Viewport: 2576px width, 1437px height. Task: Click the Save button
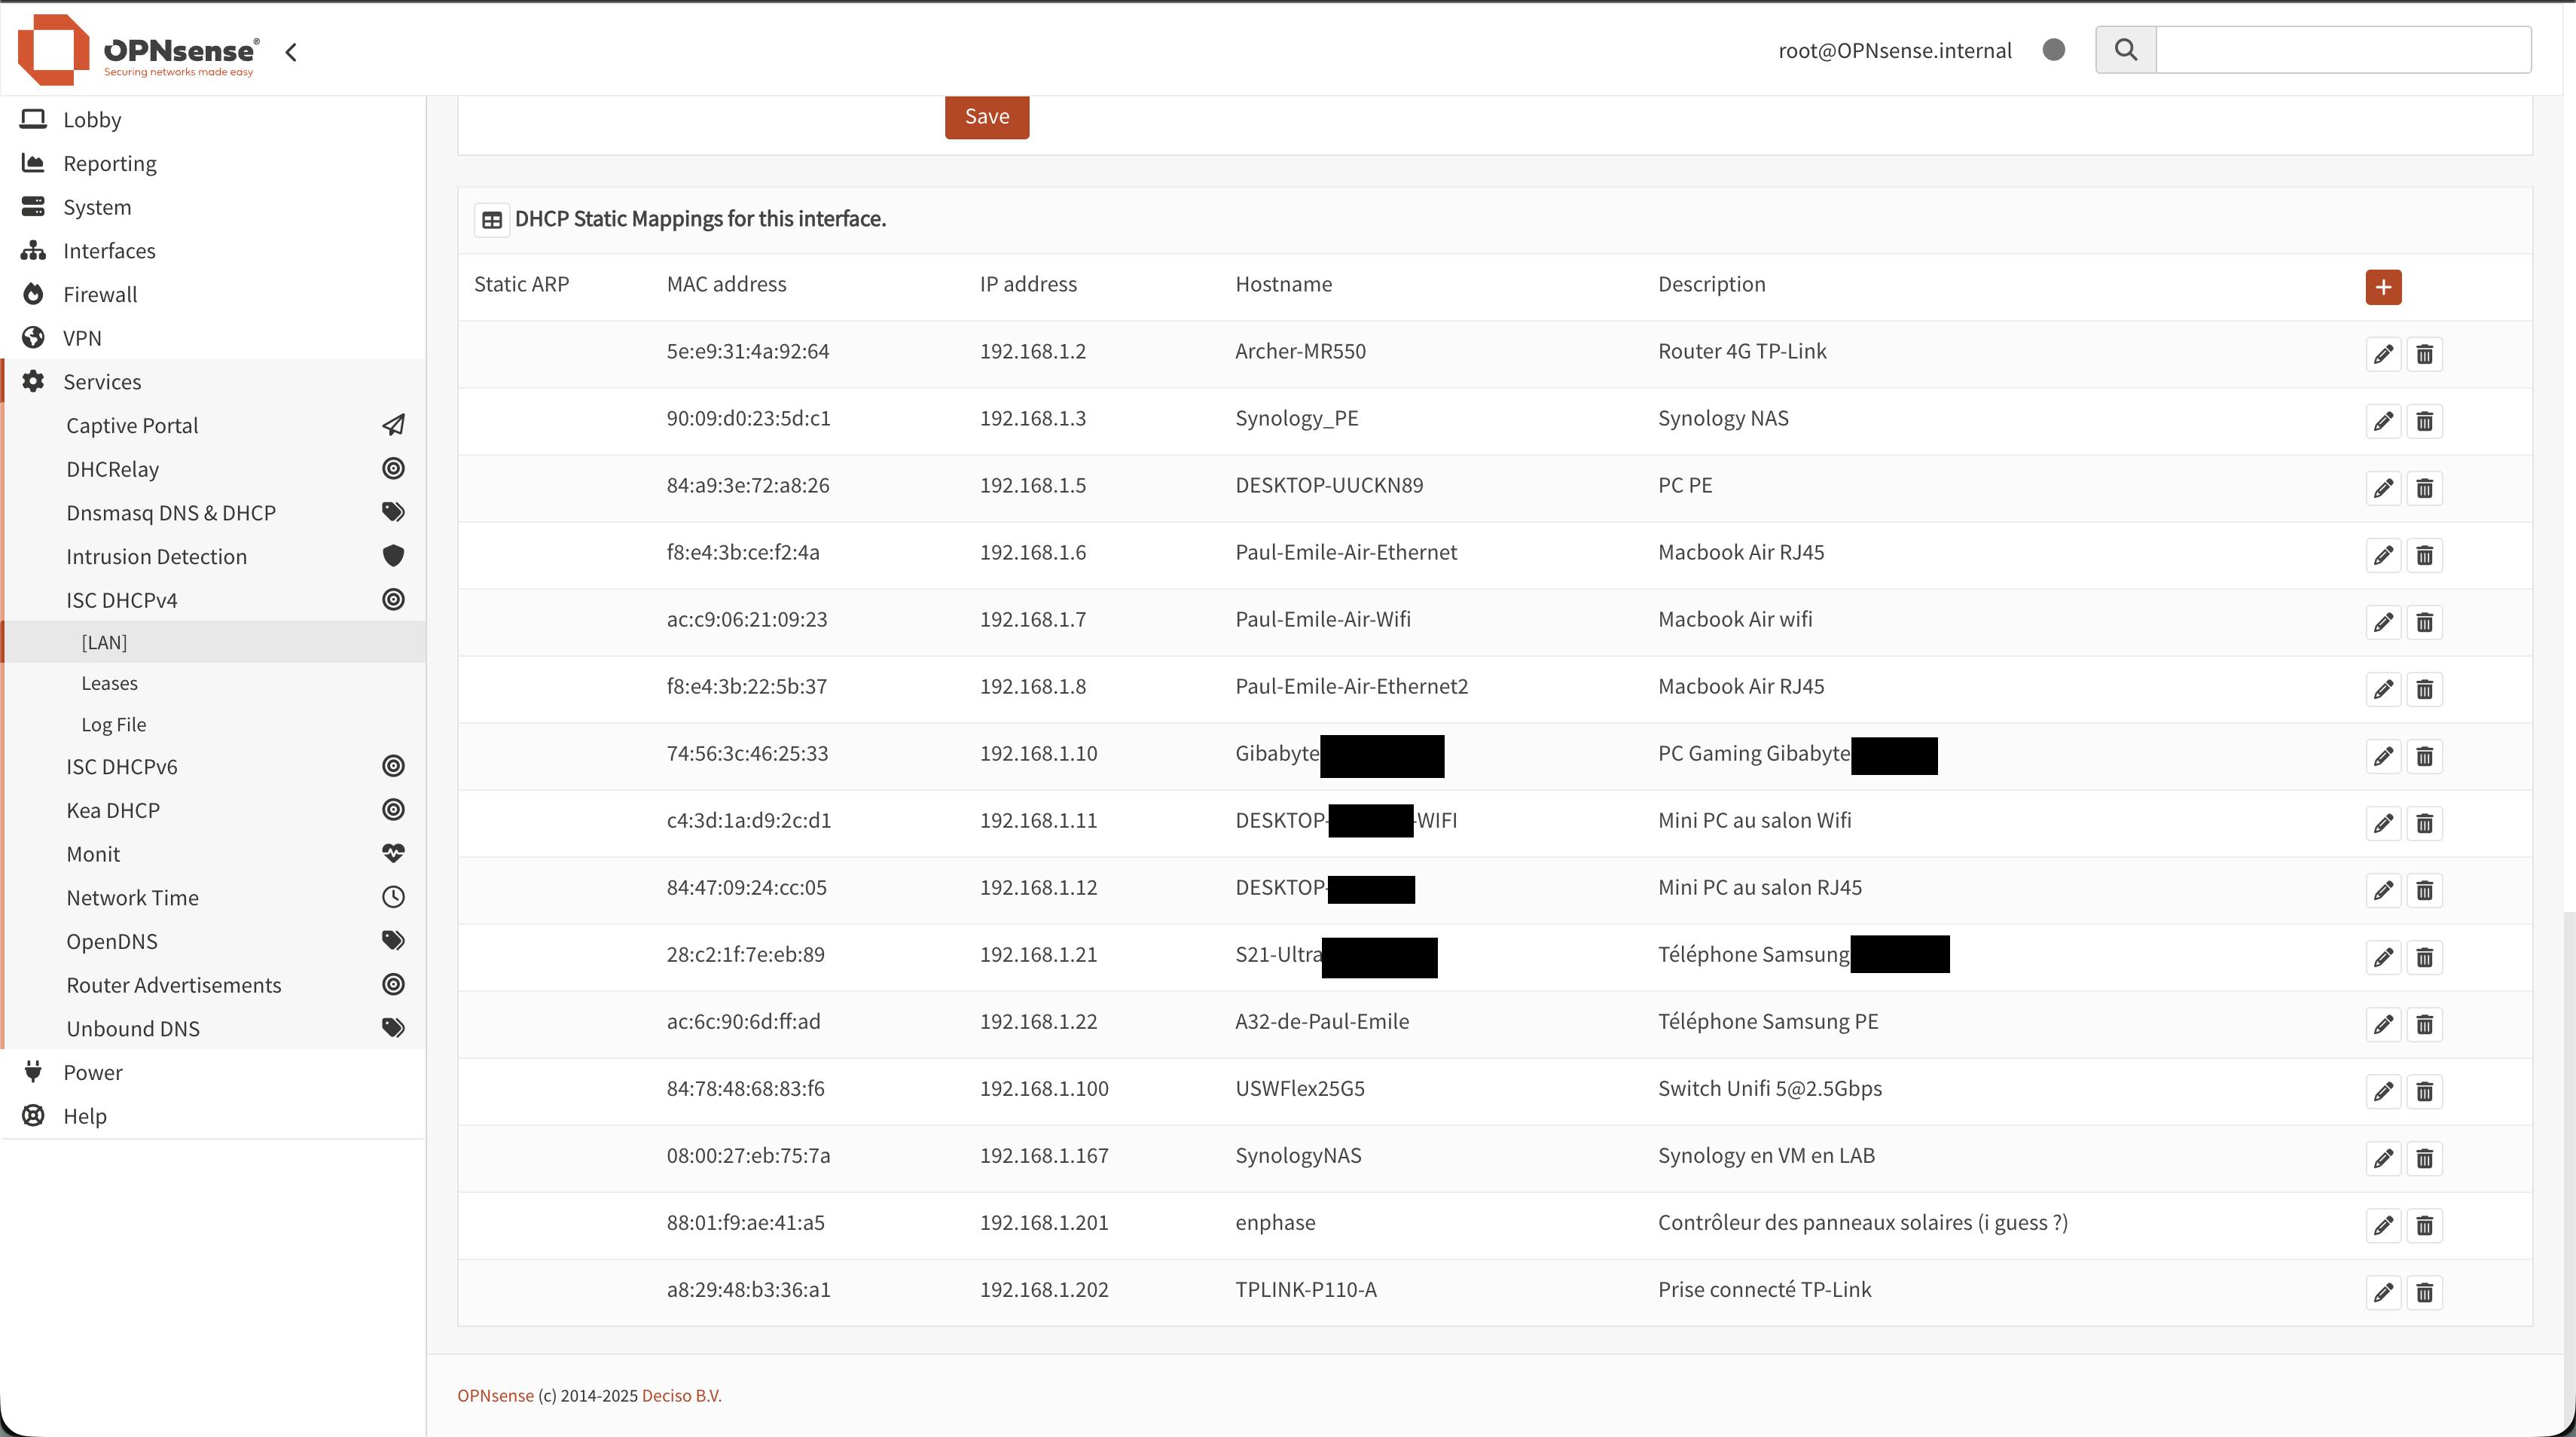click(x=986, y=116)
